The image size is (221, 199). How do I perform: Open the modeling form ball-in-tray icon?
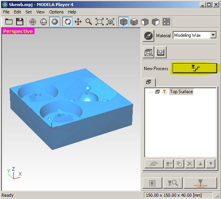161,53
